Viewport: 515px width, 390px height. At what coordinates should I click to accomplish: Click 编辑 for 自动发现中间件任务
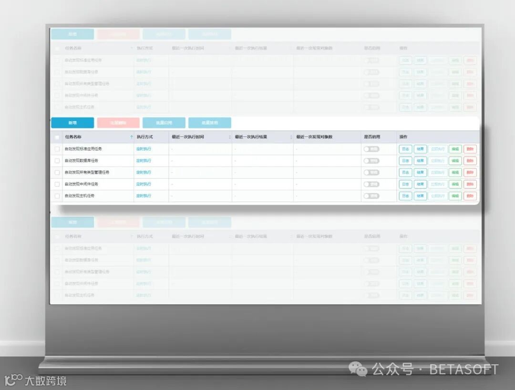(x=455, y=184)
